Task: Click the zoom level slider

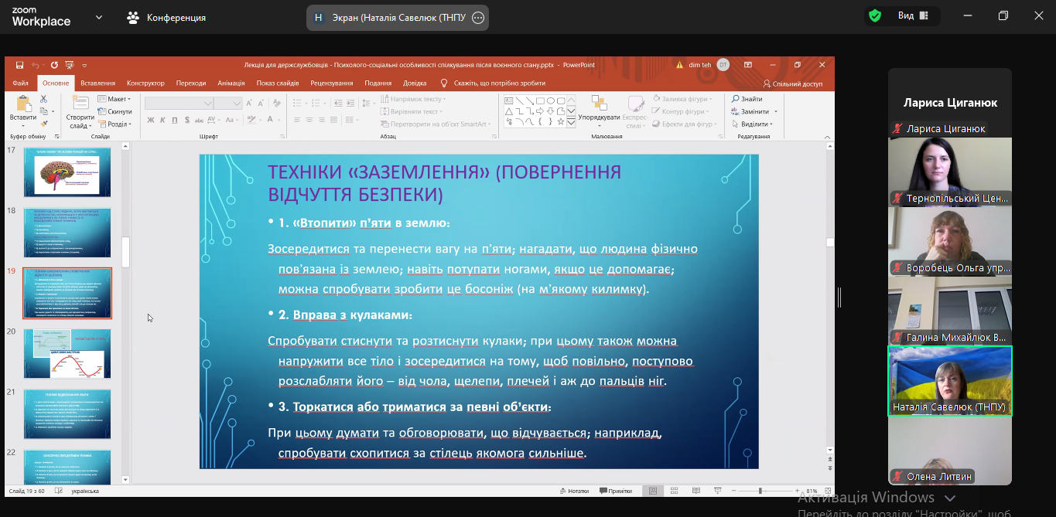Action: tap(760, 491)
